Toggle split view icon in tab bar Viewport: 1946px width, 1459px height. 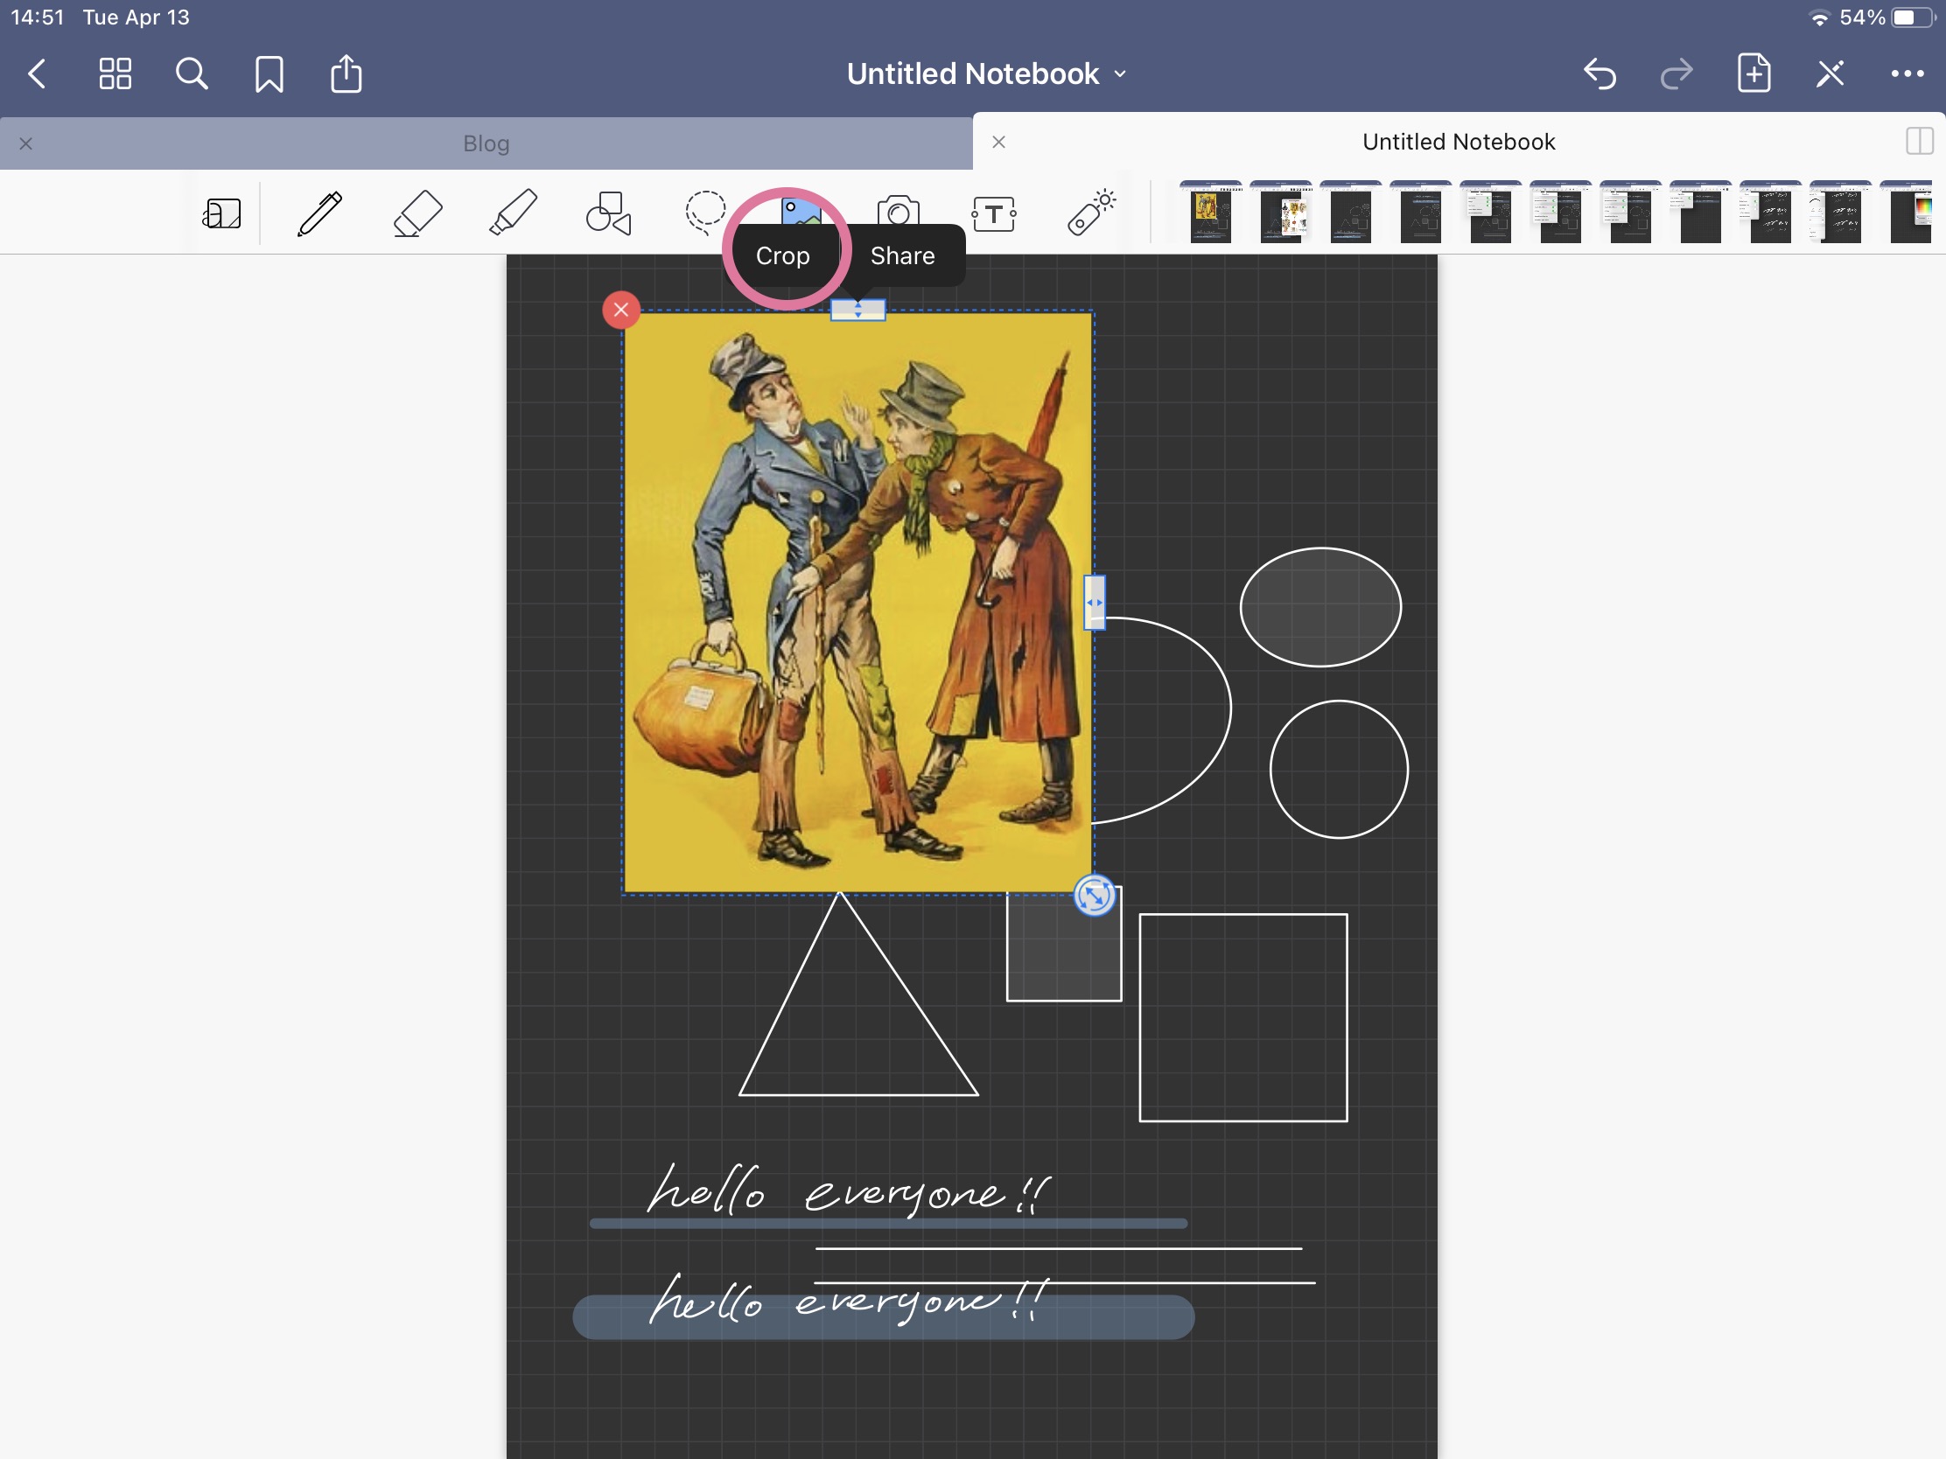tap(1918, 142)
